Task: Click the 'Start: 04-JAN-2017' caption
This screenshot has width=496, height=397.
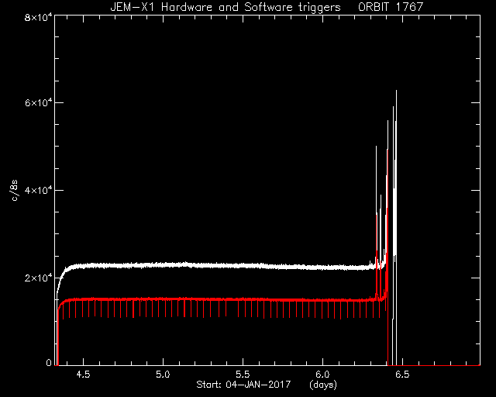Action: tap(243, 385)
